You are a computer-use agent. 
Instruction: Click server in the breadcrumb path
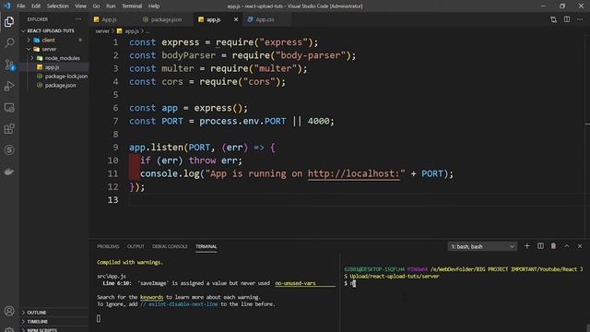point(102,31)
